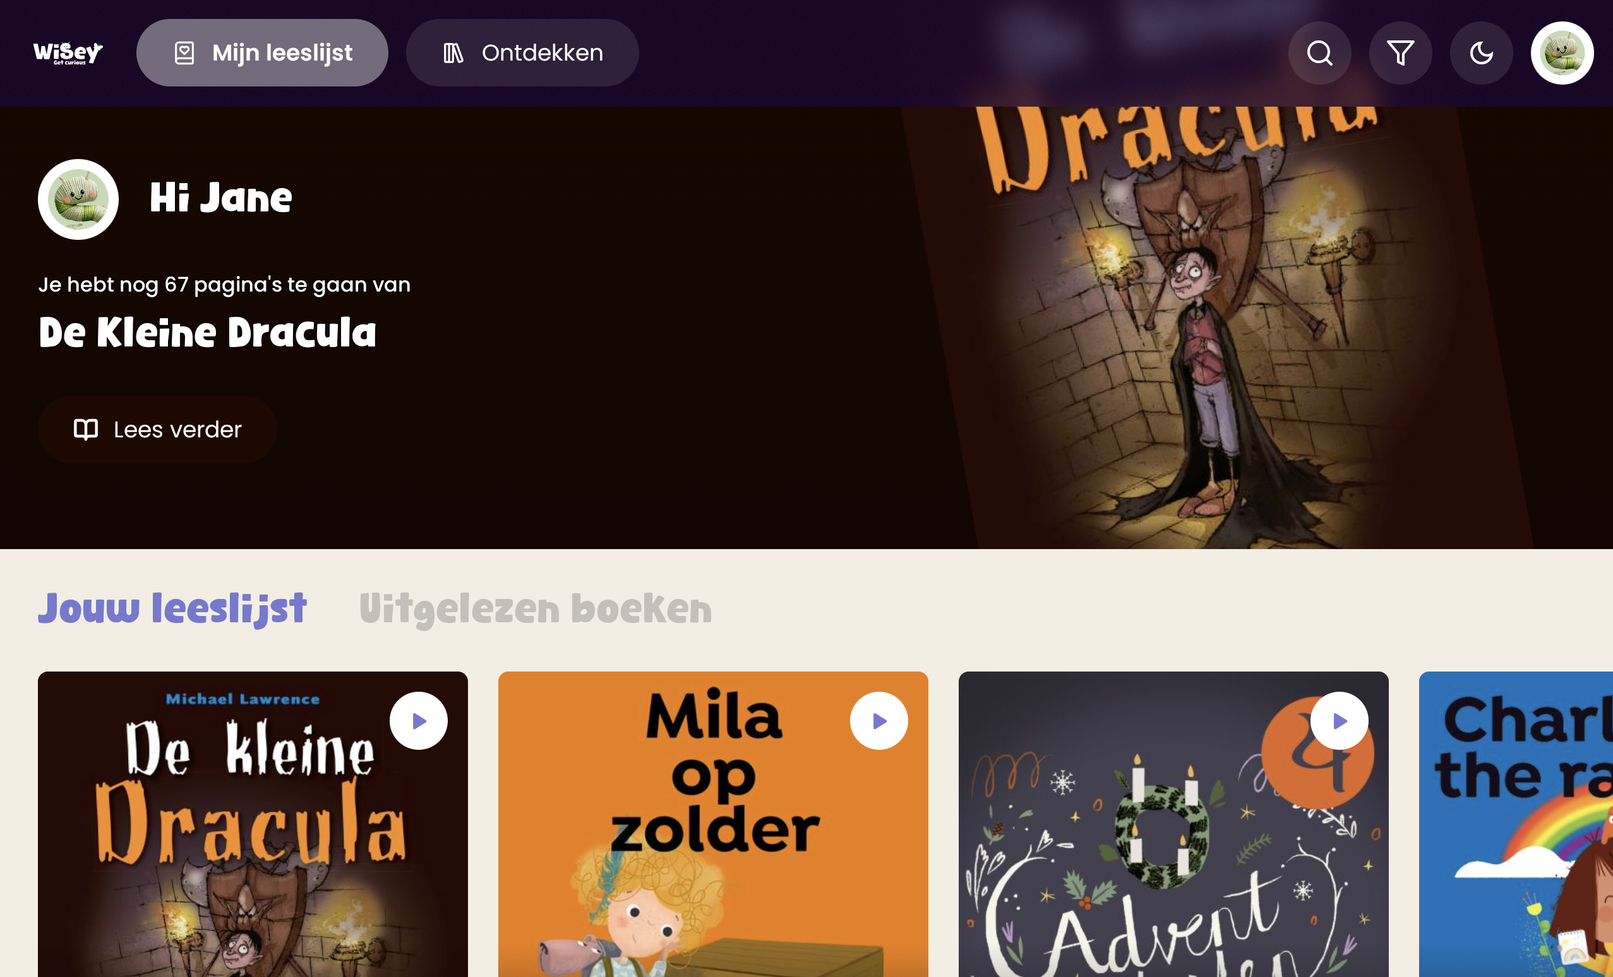Open the filter funnel icon
1613x977 pixels.
[x=1400, y=53]
